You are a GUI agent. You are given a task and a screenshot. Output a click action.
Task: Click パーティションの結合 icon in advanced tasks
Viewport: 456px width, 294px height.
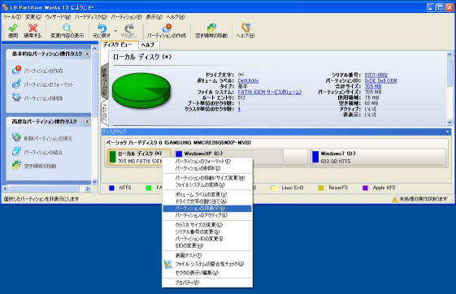coord(16,151)
